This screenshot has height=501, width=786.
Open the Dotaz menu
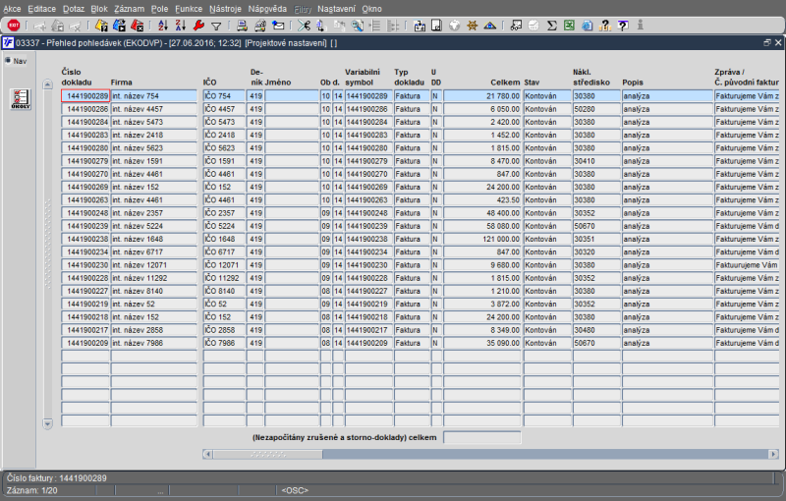point(73,9)
